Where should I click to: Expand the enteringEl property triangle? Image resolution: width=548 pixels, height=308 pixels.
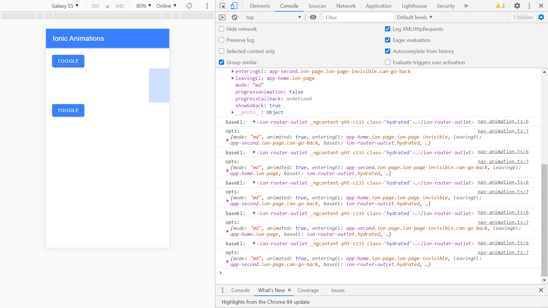[233, 71]
